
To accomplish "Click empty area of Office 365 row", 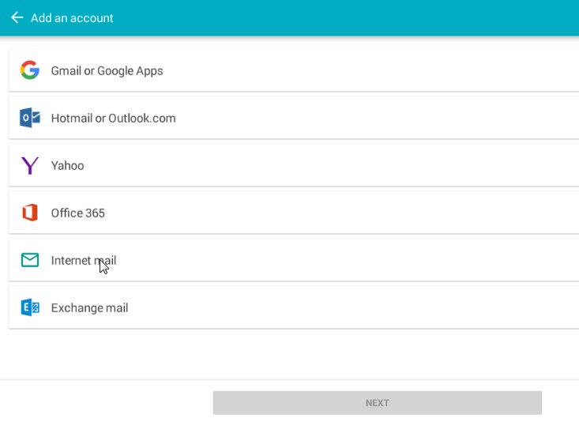I will click(333, 213).
